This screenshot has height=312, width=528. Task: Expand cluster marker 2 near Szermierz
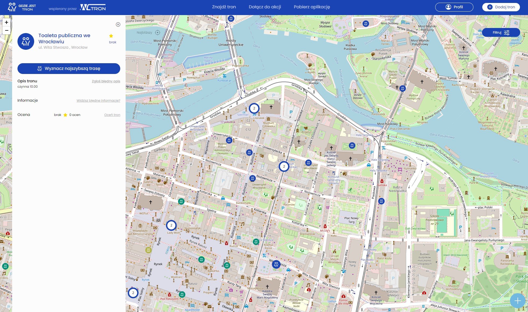point(254,108)
